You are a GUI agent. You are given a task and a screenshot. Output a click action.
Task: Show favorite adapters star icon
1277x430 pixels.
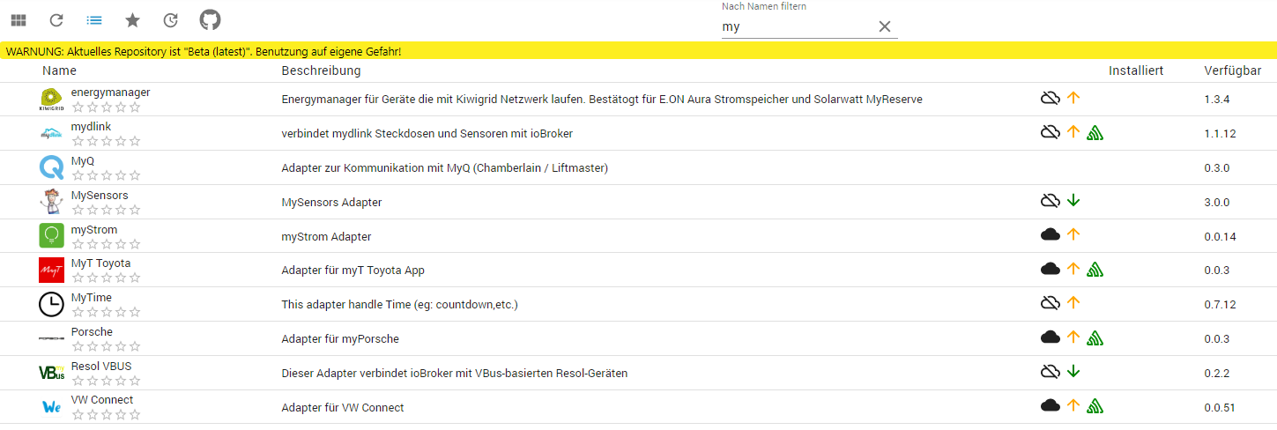click(132, 19)
